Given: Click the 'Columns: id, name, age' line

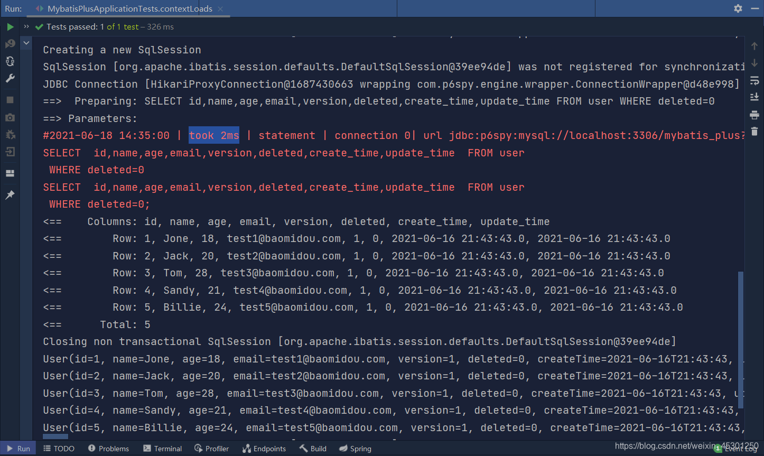Looking at the screenshot, I should pos(296,222).
